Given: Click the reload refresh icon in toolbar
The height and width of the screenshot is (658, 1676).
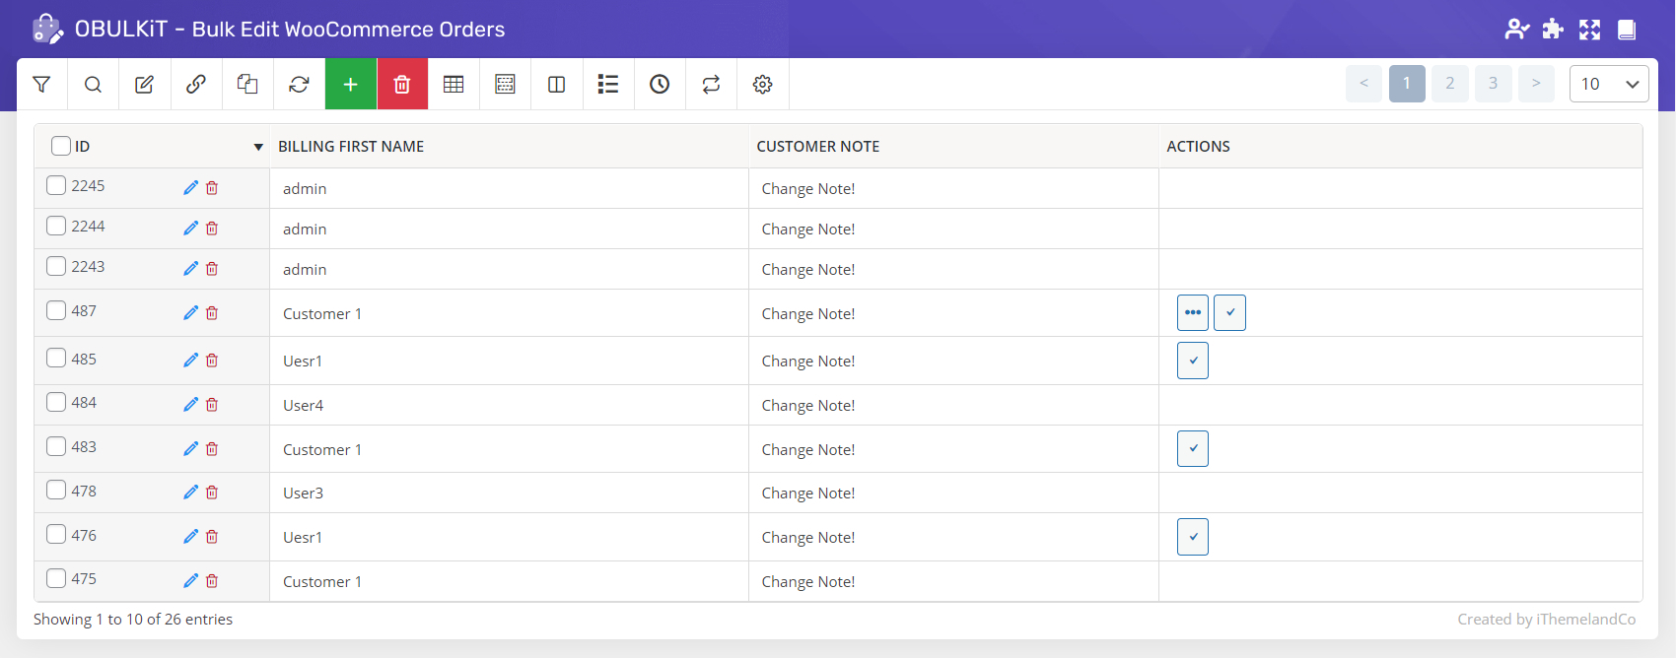Looking at the screenshot, I should tap(299, 85).
